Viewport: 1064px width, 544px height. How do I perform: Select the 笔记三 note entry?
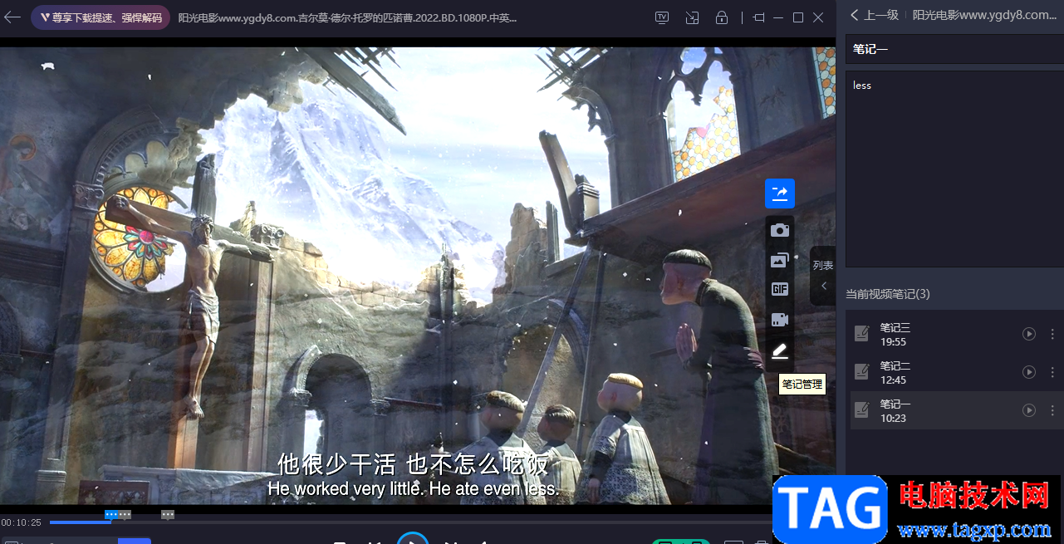[x=956, y=334]
